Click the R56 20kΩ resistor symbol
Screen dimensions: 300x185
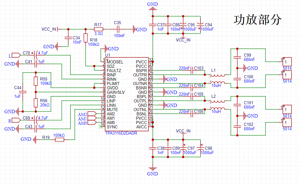pyautogui.click(x=36, y=103)
